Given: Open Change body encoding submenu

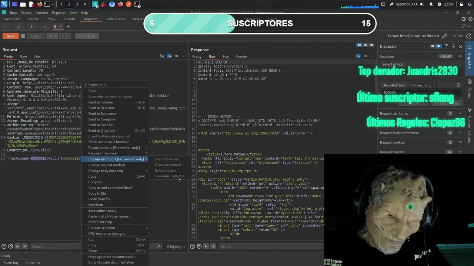Looking at the screenshot, I should click(115, 171).
